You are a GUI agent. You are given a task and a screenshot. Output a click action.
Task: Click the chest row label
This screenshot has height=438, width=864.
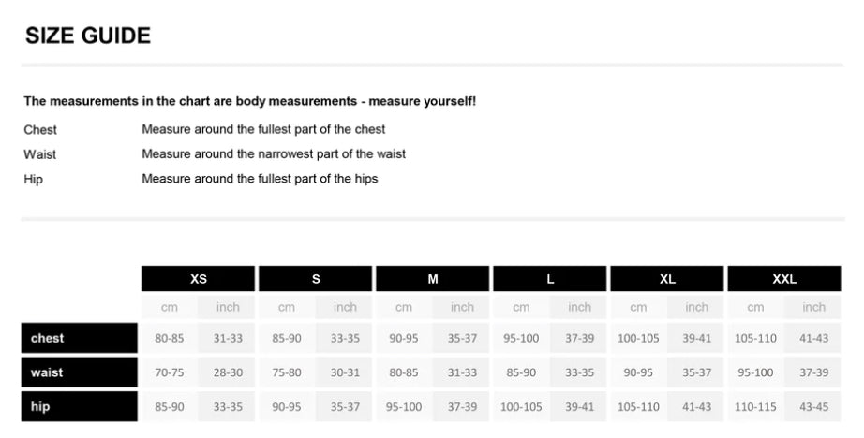tap(80, 338)
